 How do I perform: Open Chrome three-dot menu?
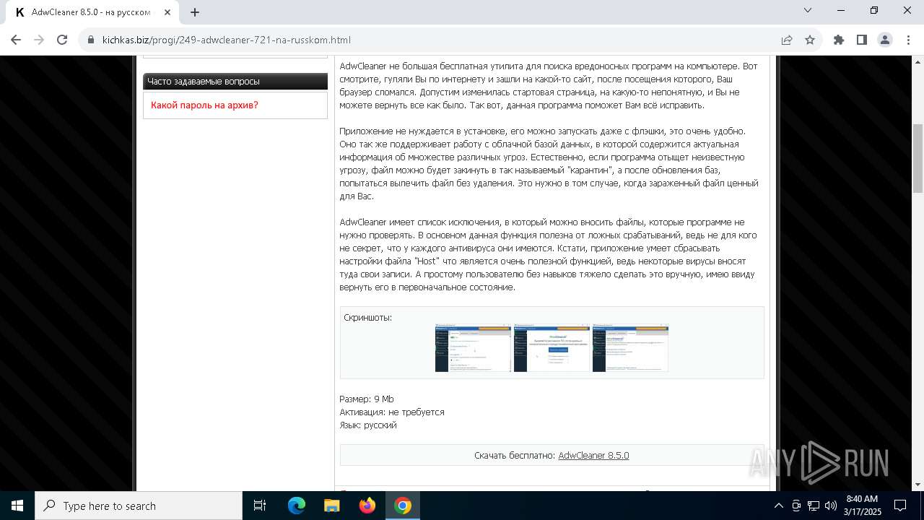click(x=907, y=40)
